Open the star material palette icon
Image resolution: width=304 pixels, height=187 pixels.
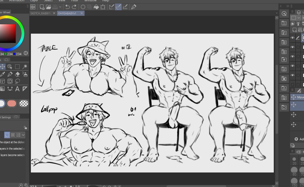(284, 60)
